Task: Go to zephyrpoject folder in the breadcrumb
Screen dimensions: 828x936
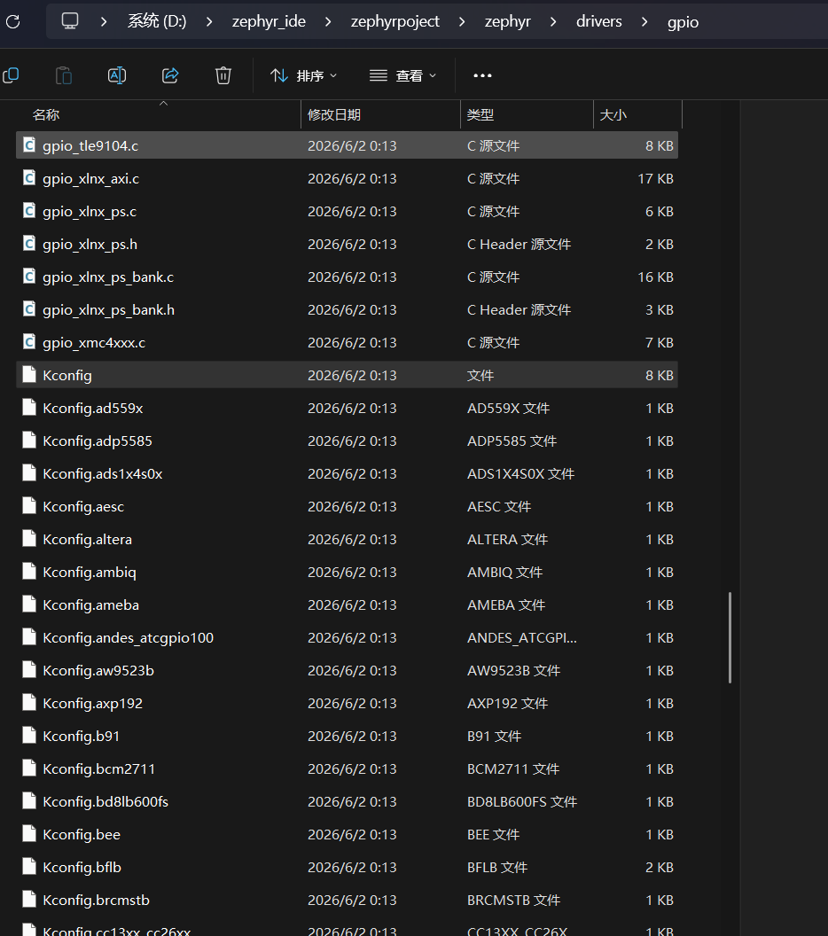Action: tap(394, 22)
